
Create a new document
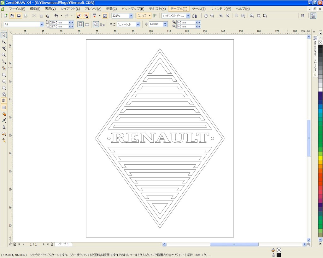6,16
